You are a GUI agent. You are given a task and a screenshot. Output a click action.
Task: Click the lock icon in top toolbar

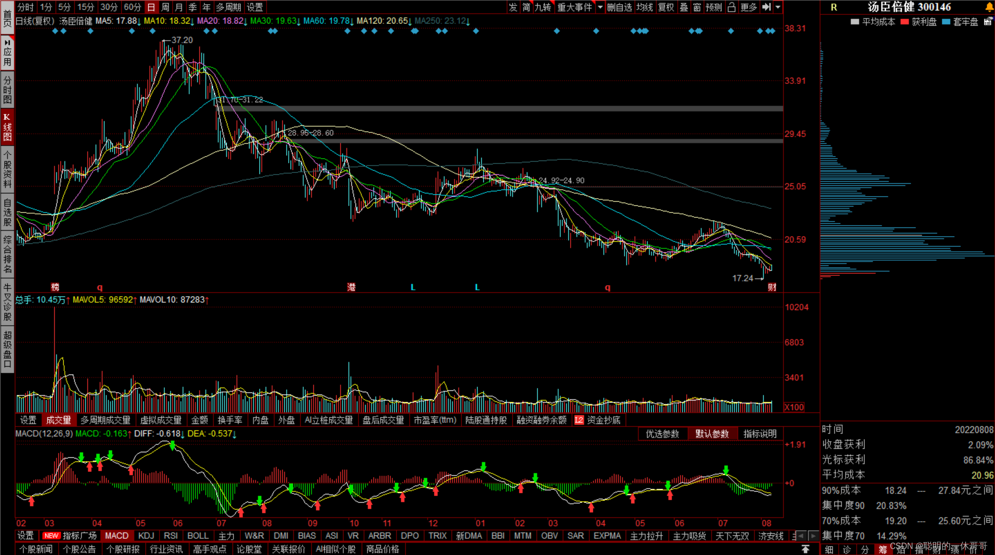732,7
